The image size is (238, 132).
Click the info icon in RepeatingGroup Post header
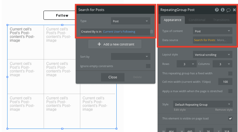pyautogui.click(x=222, y=10)
